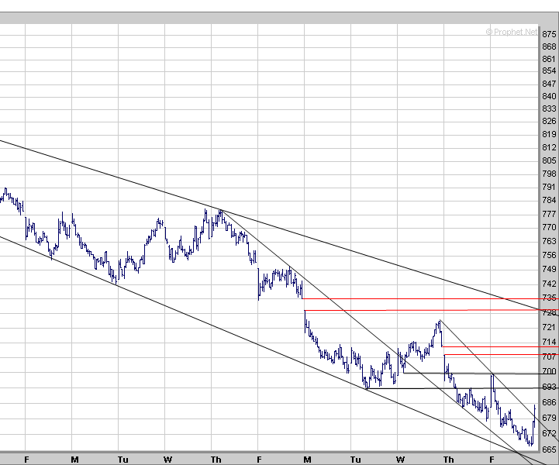Click the M label after the price gap

click(x=307, y=460)
